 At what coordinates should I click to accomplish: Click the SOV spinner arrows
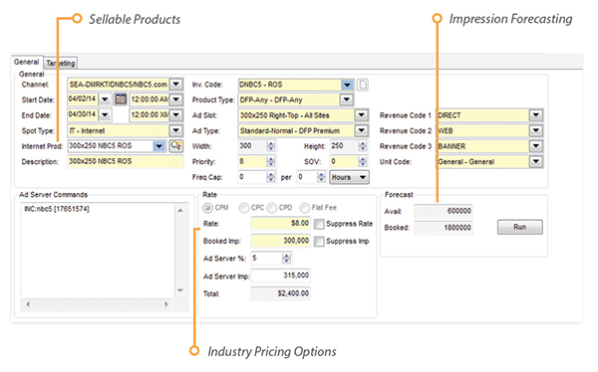pyautogui.click(x=363, y=161)
